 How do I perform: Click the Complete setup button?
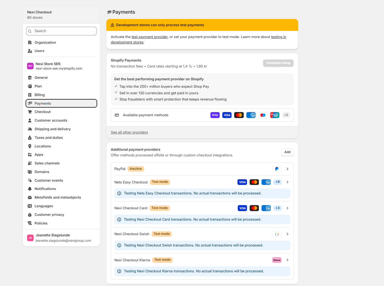click(x=278, y=63)
